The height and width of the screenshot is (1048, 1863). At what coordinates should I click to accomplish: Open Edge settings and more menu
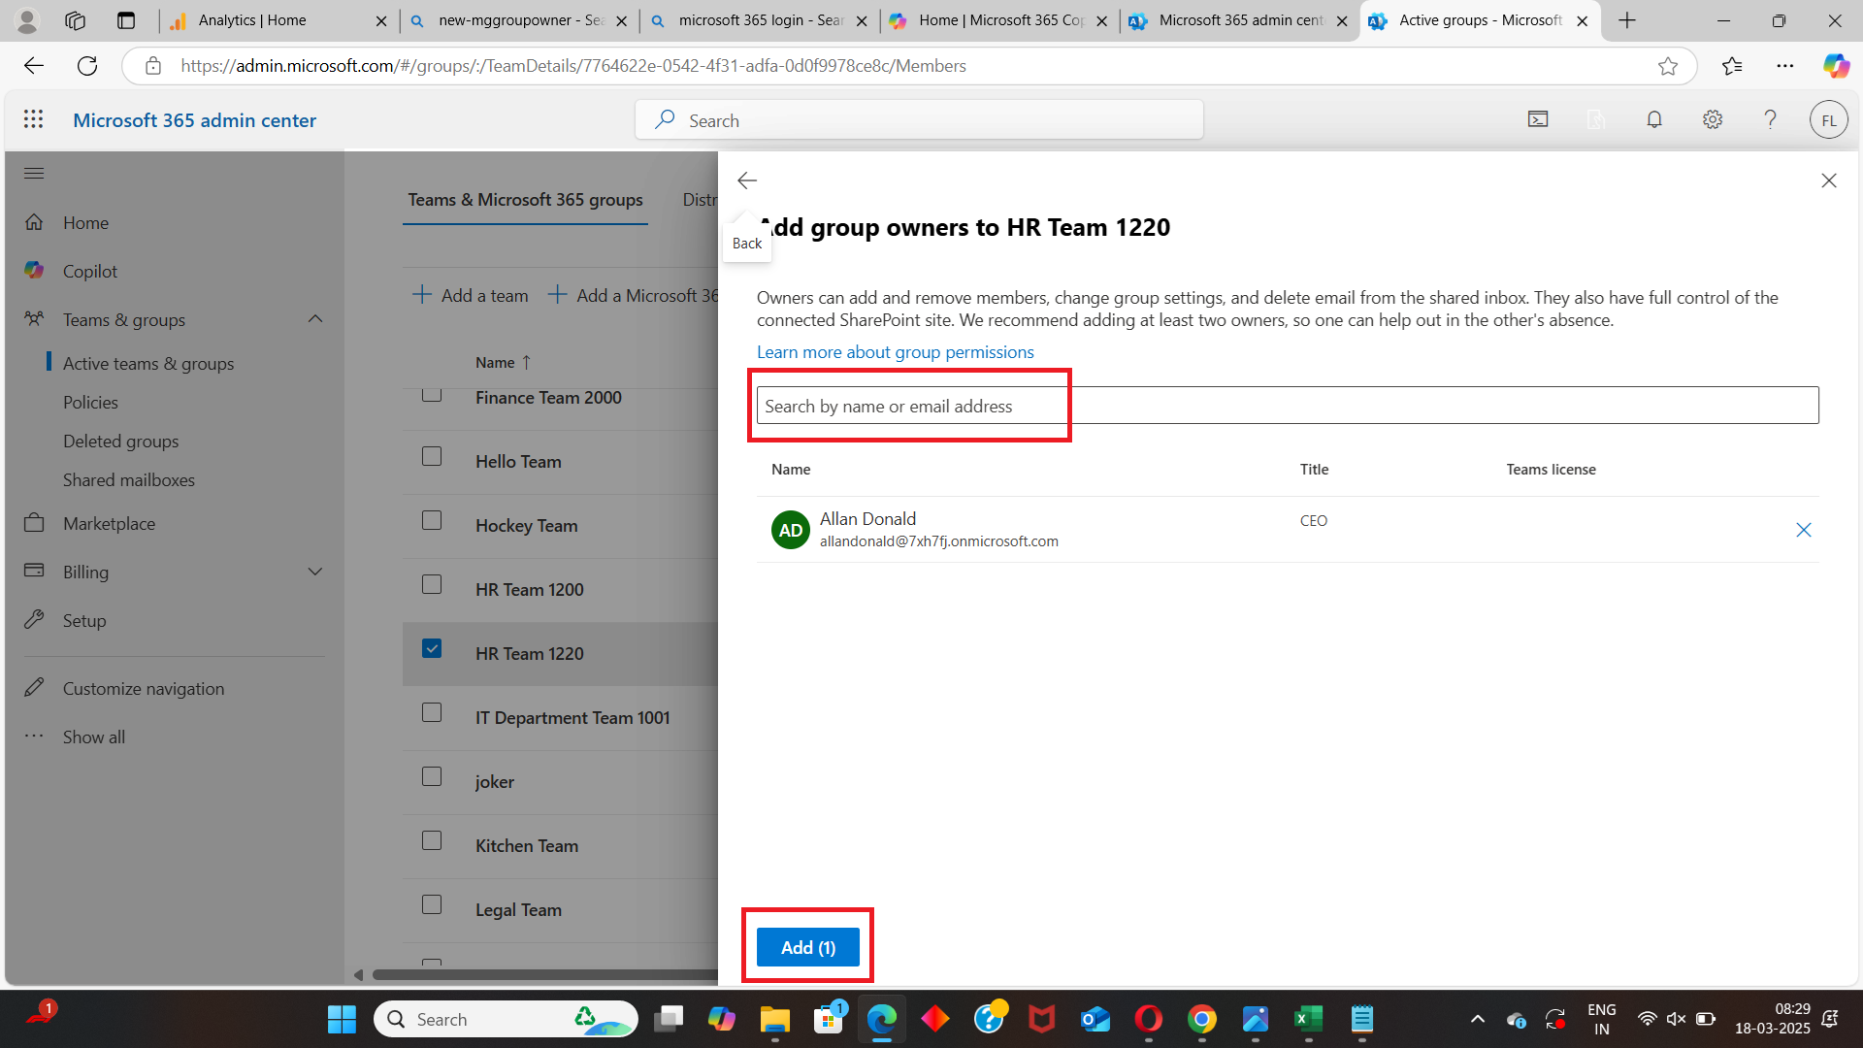click(x=1785, y=66)
